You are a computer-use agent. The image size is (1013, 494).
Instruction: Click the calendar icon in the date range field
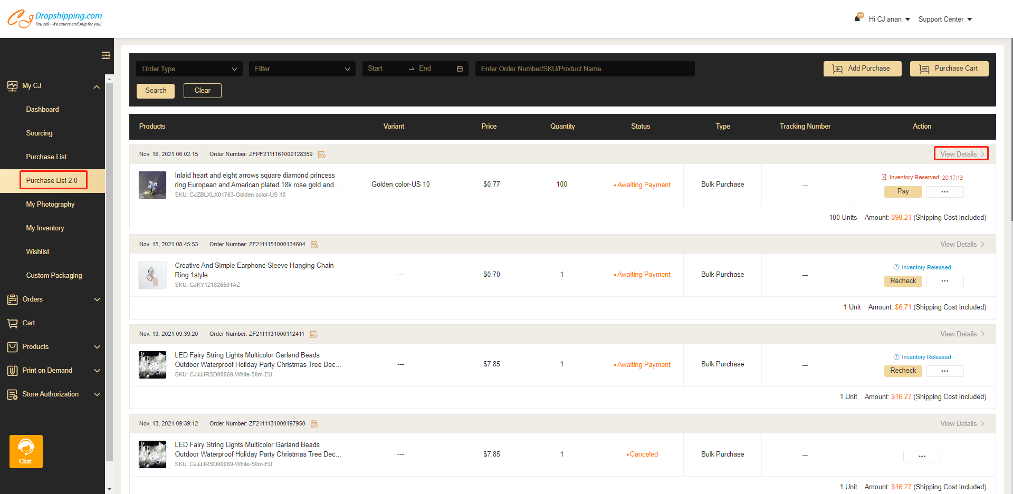[460, 69]
